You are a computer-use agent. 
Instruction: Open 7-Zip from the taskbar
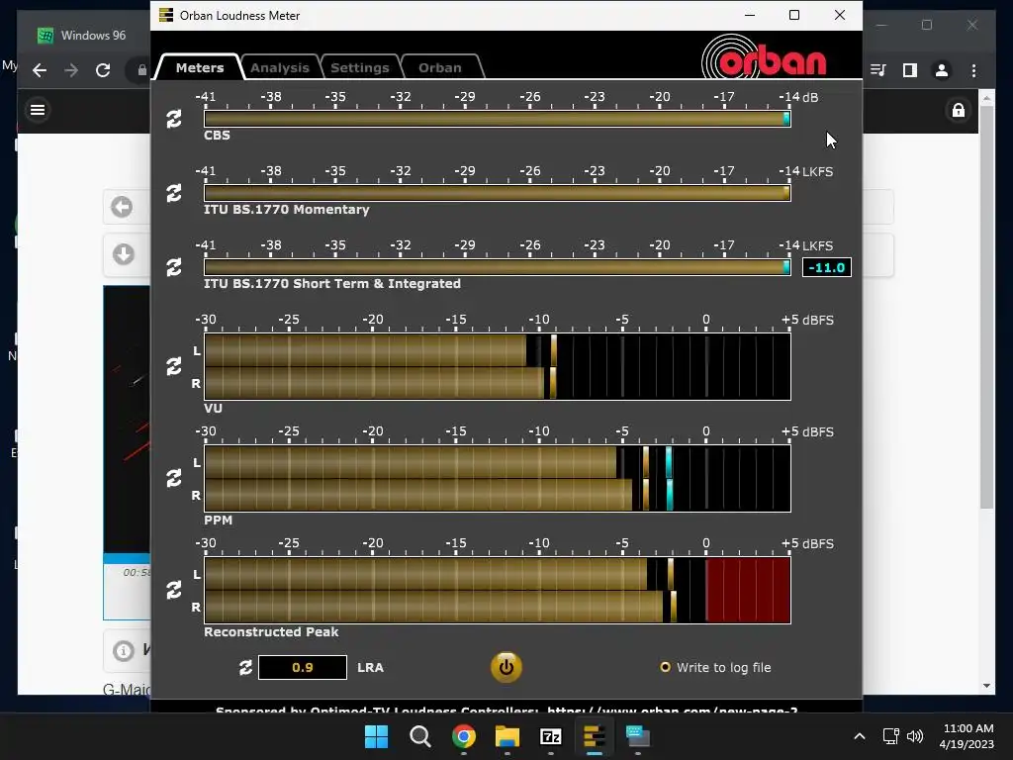550,736
